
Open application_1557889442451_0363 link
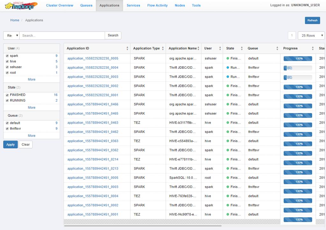tap(93, 141)
